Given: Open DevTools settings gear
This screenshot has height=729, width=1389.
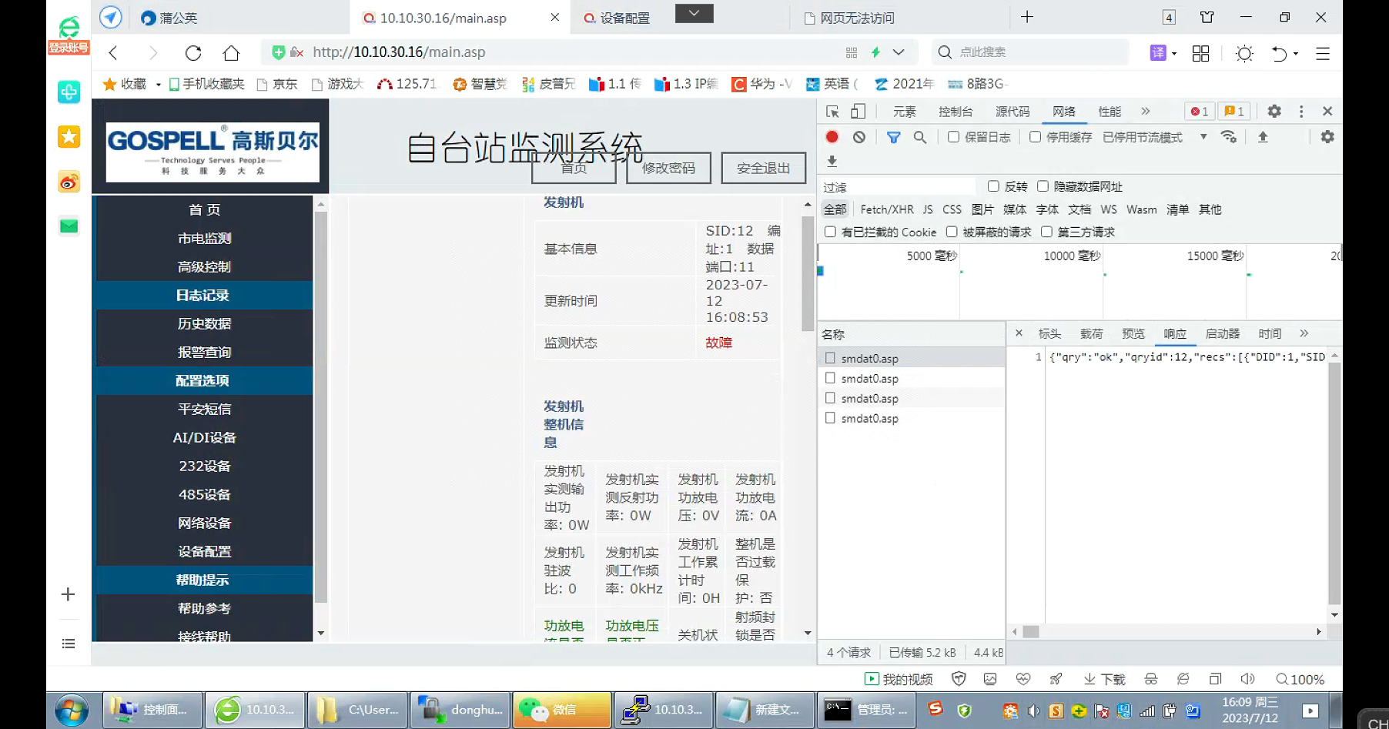Looking at the screenshot, I should pos(1274,112).
